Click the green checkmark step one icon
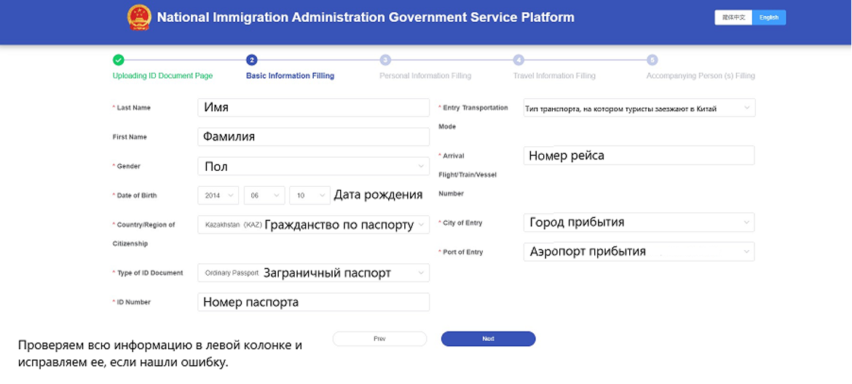Screen dimensions: 852x384 (119, 60)
